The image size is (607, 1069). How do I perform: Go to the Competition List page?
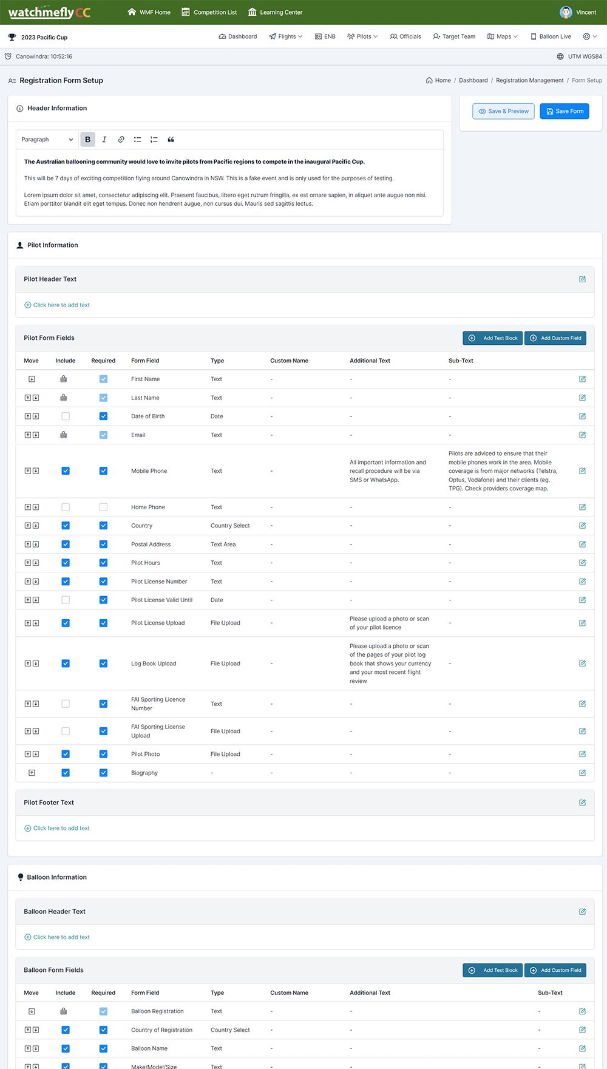point(209,12)
